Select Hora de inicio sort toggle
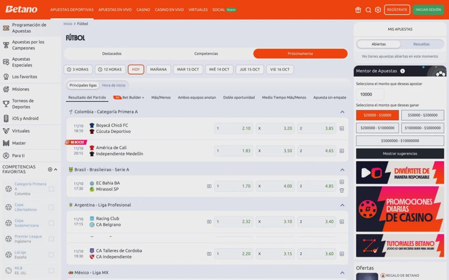 [x=114, y=85]
